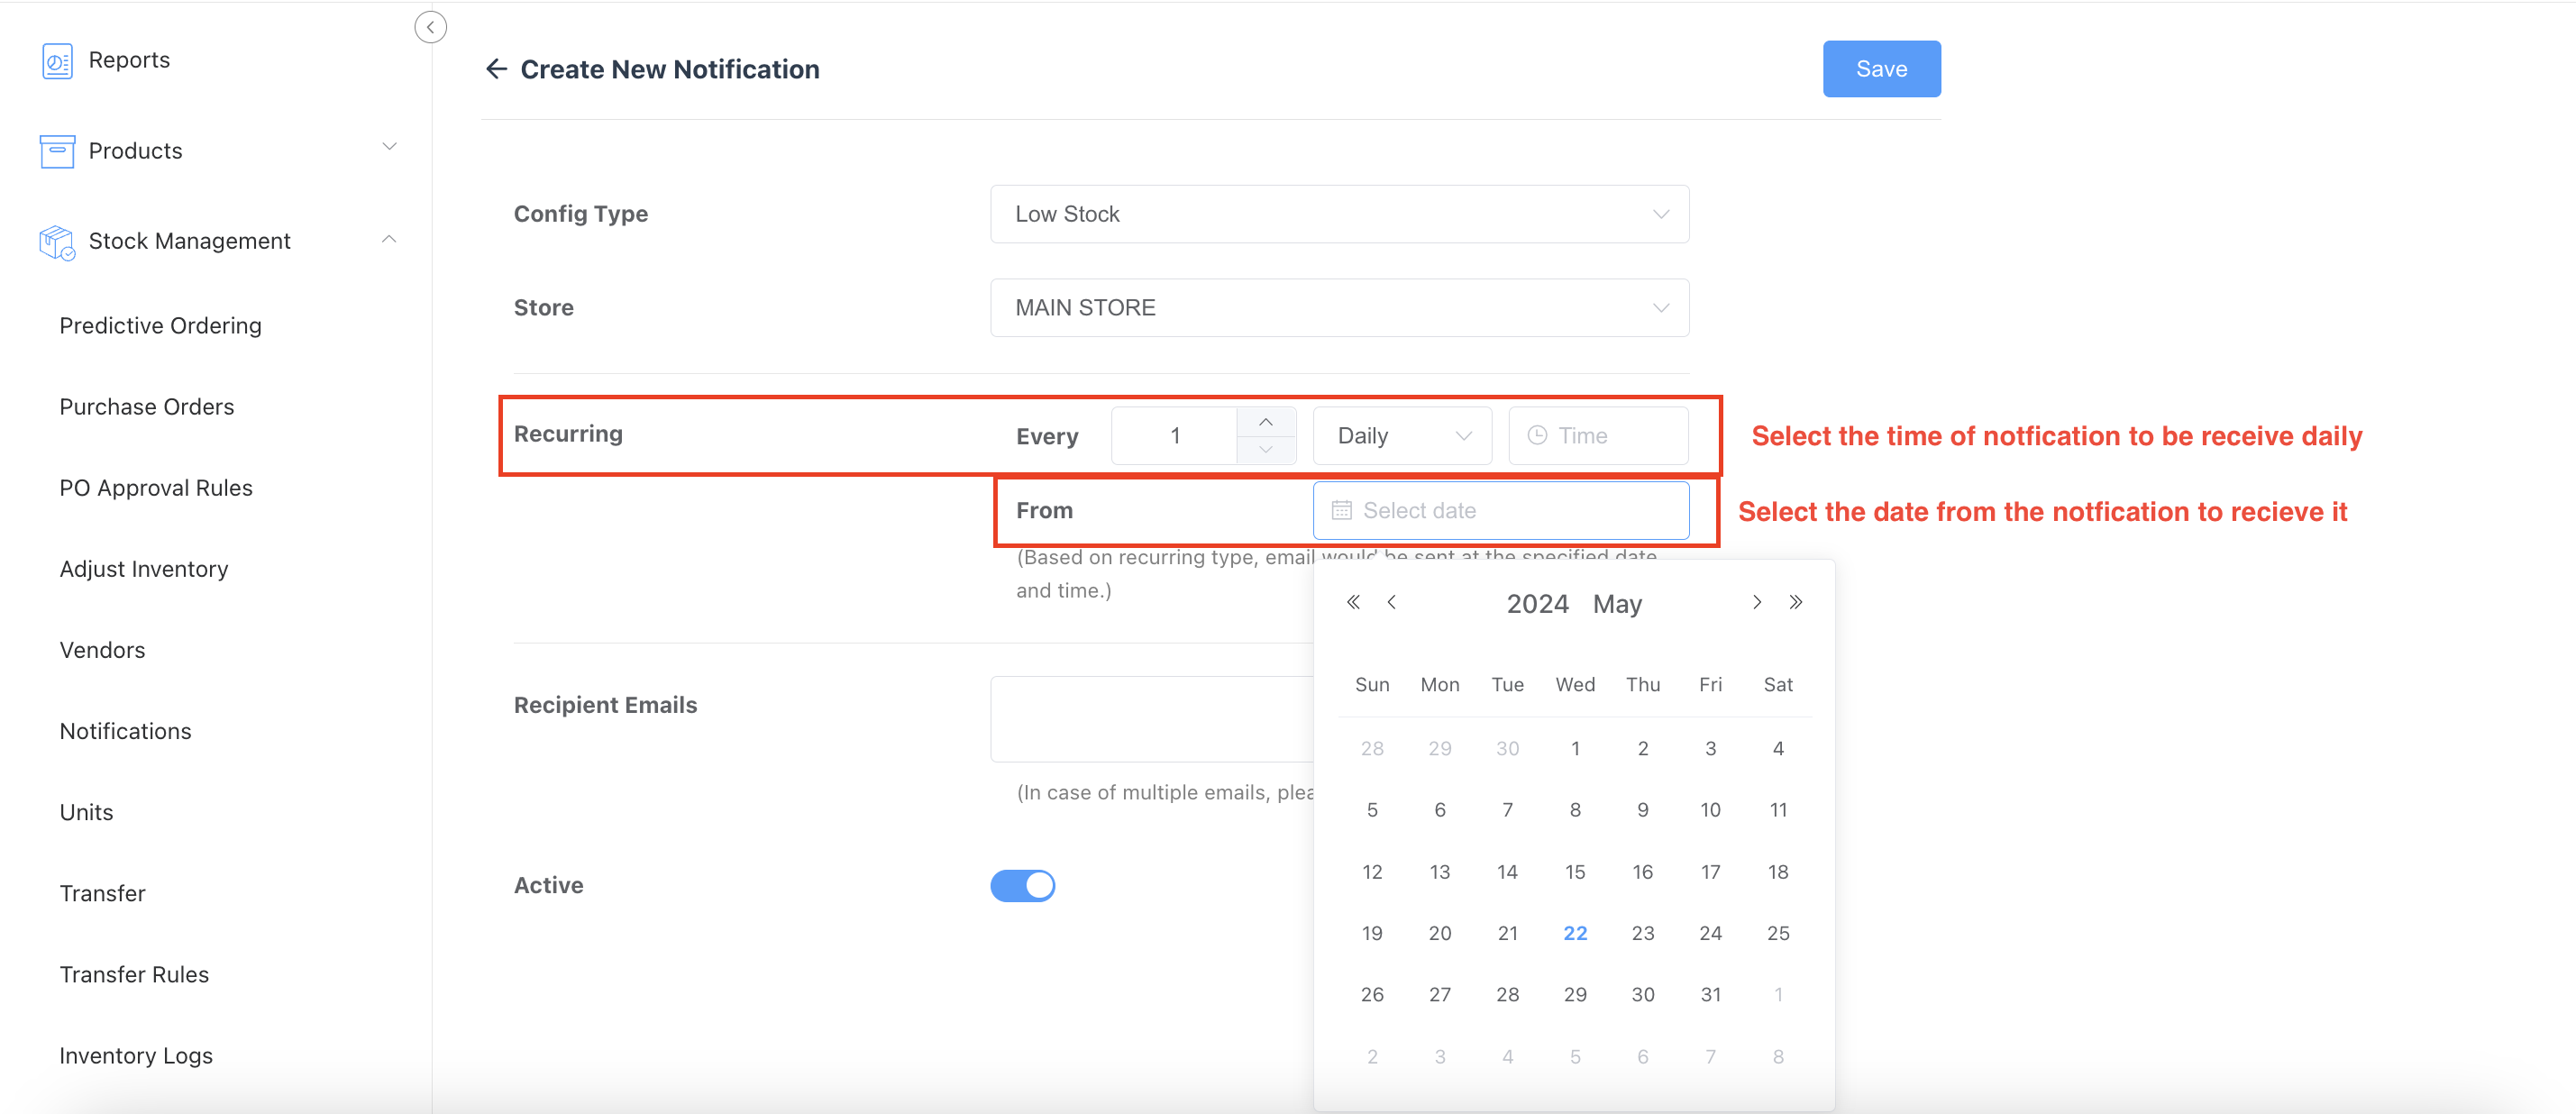Click the back arrow beside Create New Notification
The height and width of the screenshot is (1114, 2576).
[496, 69]
